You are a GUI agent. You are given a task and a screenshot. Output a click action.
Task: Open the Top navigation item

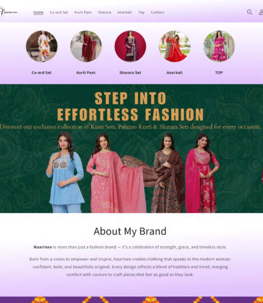point(141,12)
